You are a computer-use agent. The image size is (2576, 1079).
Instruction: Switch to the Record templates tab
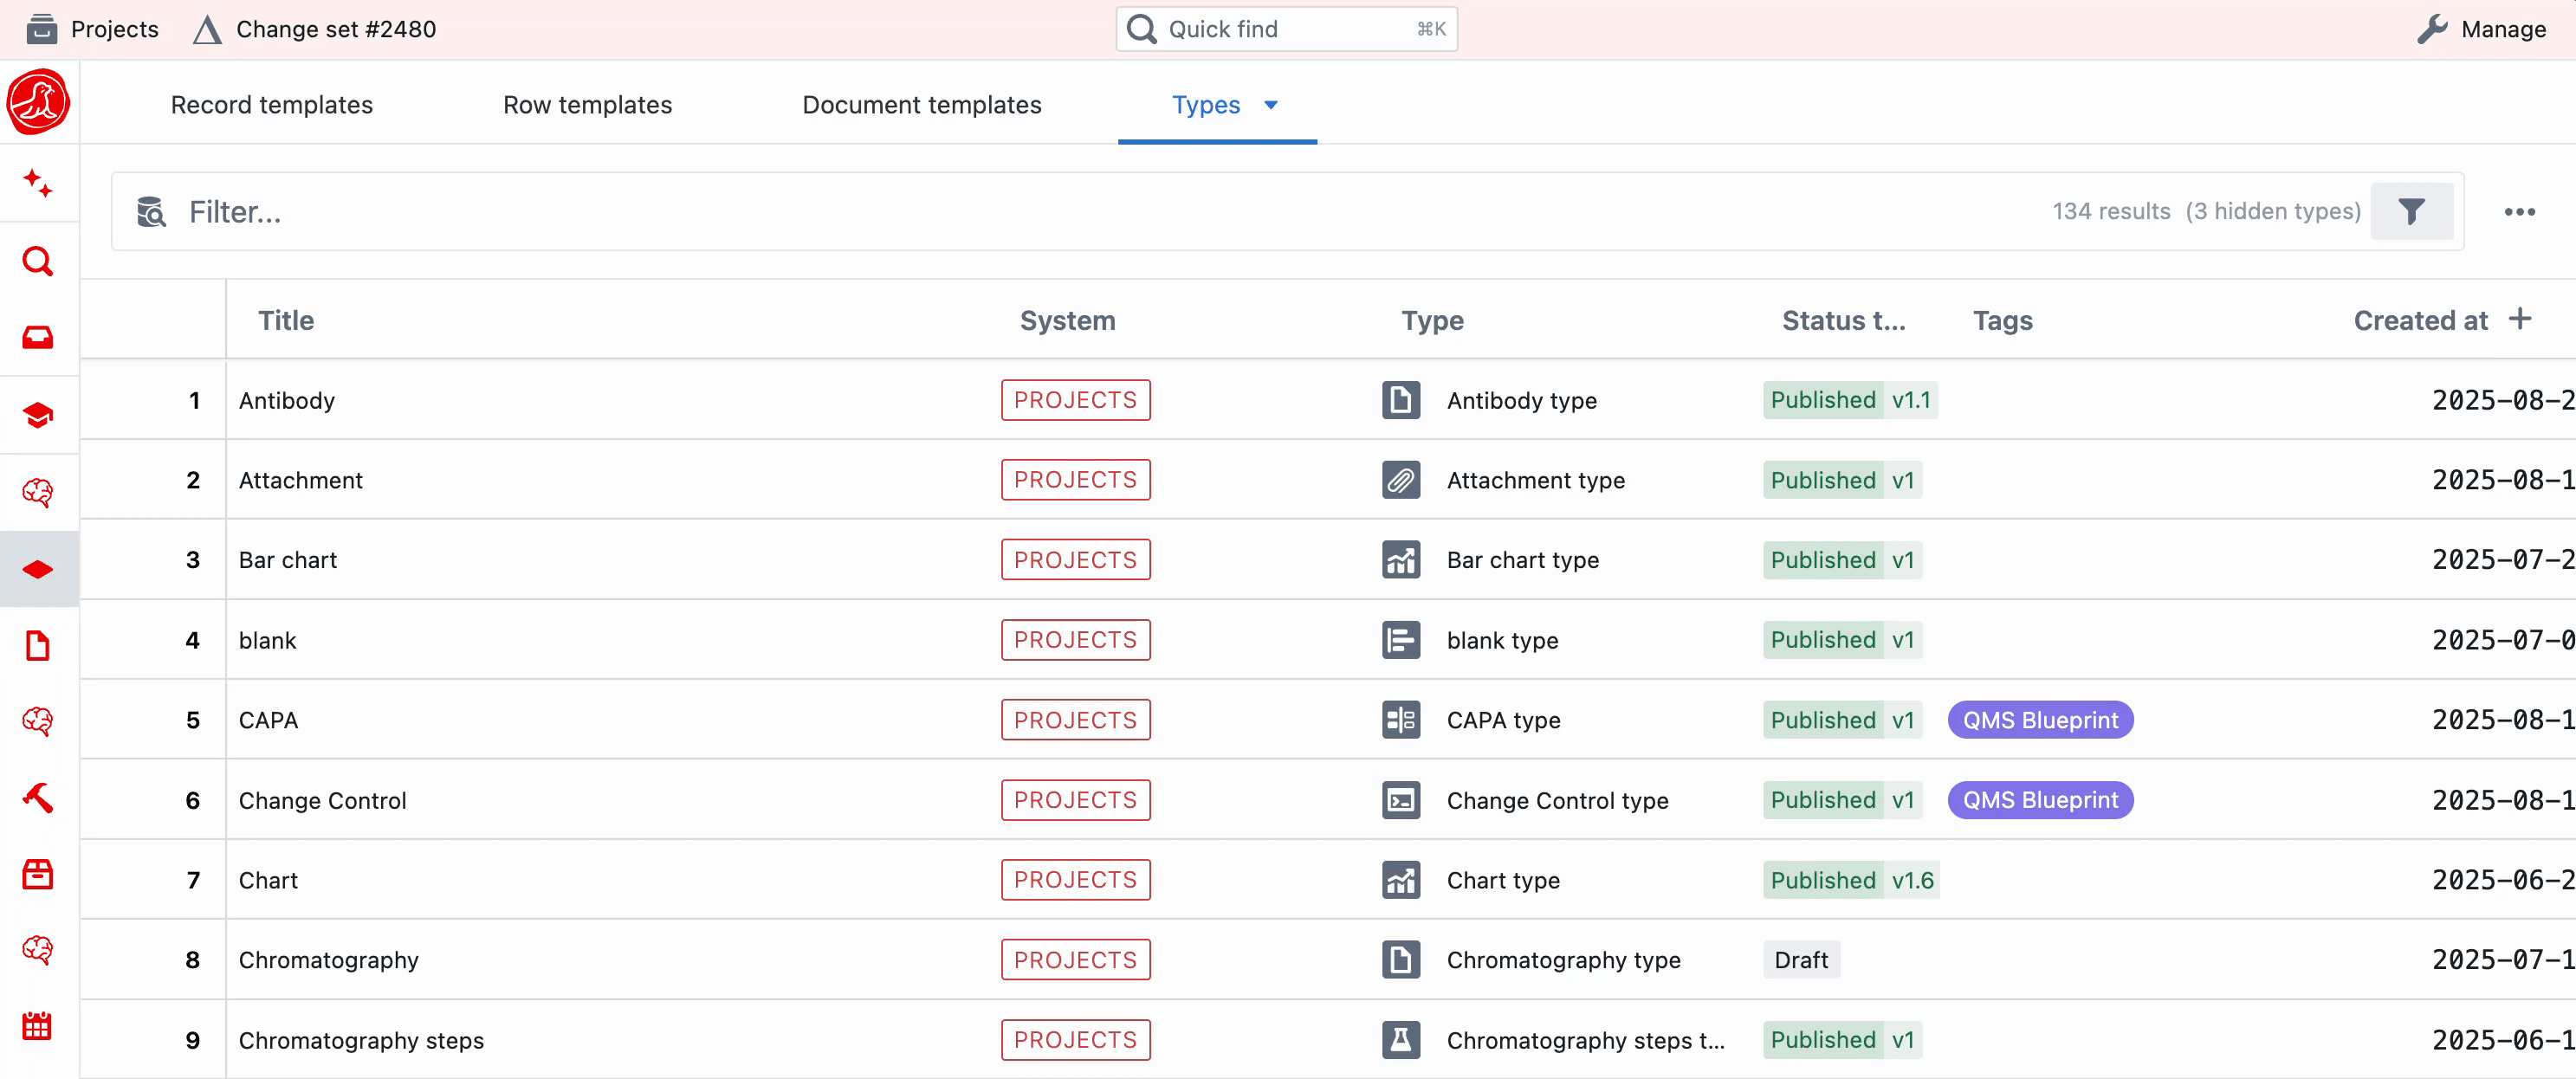[271, 105]
